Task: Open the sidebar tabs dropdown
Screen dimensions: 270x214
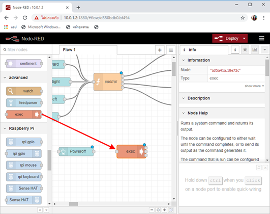Action: (265, 50)
